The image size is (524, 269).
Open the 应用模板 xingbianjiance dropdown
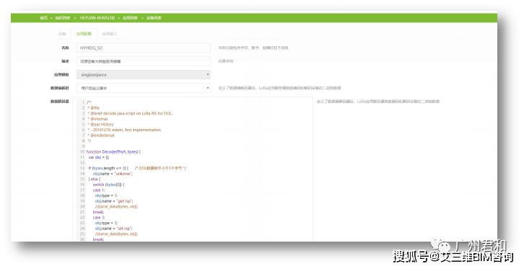pyautogui.click(x=144, y=75)
